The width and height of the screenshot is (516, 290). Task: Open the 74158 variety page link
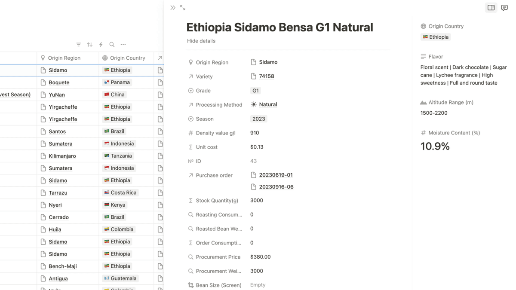click(x=267, y=76)
